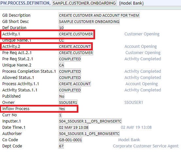Click the GB Short Desc value
The image size is (181, 153).
point(89,22)
